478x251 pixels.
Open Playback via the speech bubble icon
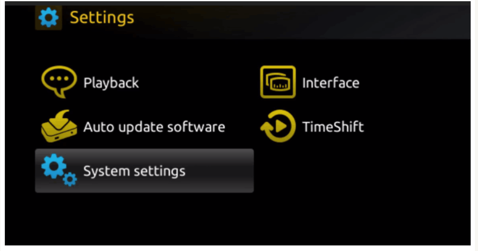[59, 82]
